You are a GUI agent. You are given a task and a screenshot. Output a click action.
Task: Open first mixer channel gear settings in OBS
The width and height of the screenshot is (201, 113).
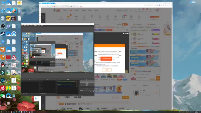(78, 83)
